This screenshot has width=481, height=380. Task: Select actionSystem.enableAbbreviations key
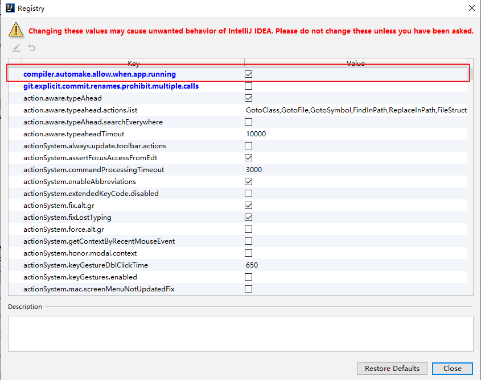80,182
